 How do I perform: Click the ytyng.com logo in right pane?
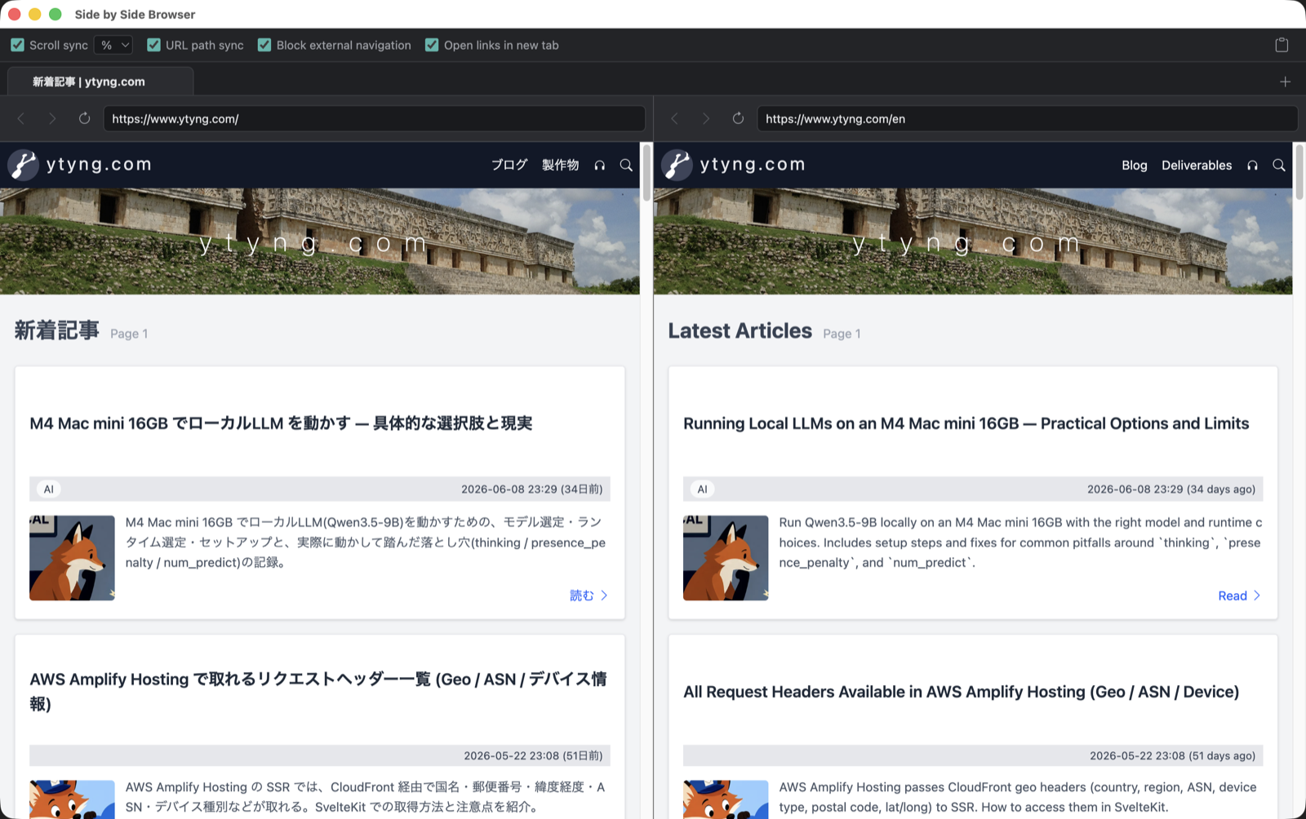pyautogui.click(x=734, y=165)
